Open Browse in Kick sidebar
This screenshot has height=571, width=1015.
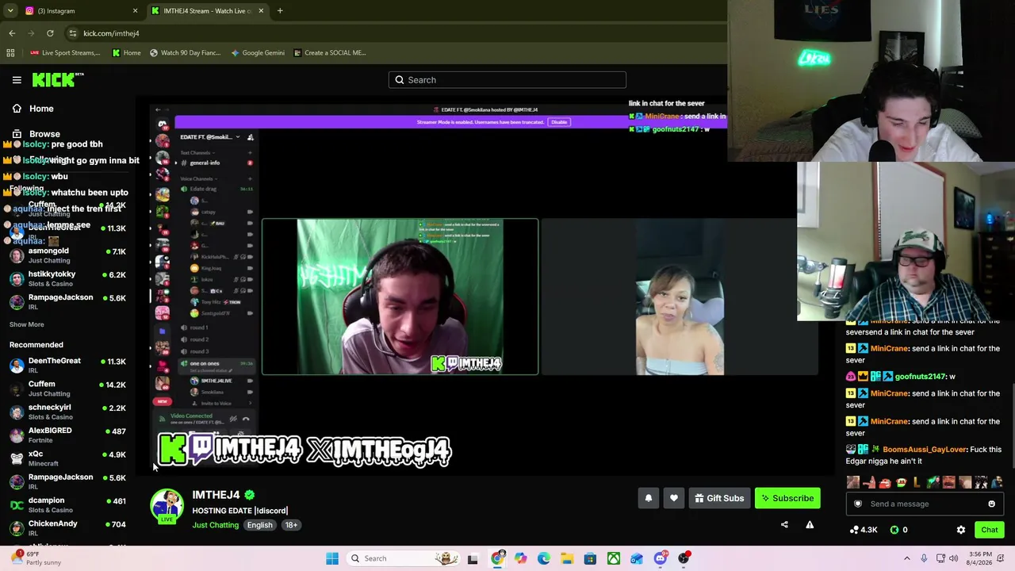(44, 134)
